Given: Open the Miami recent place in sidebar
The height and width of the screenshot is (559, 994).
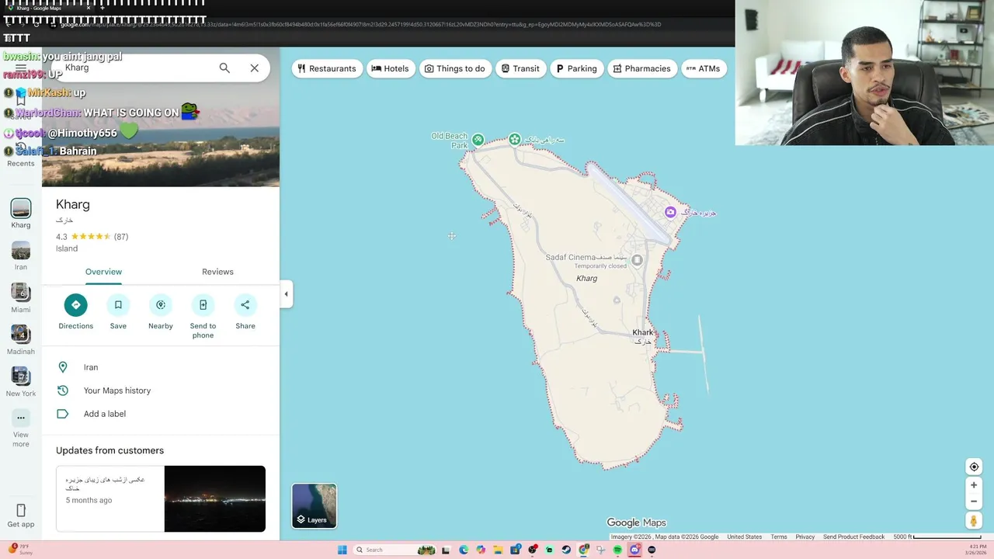Looking at the screenshot, I should pyautogui.click(x=21, y=298).
